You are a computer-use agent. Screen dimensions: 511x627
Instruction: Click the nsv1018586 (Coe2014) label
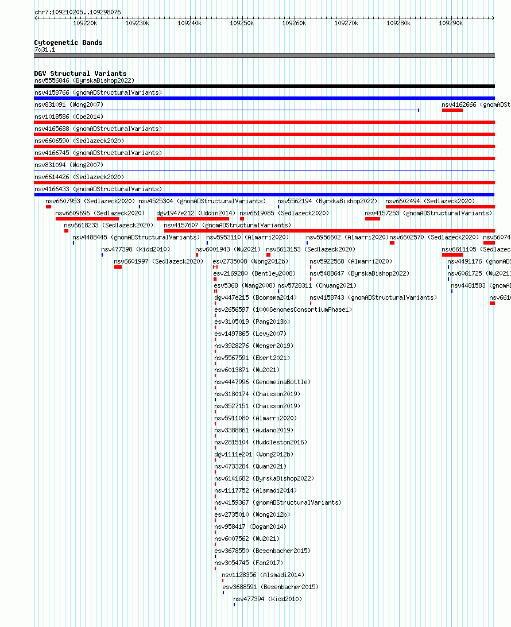pyautogui.click(x=69, y=117)
